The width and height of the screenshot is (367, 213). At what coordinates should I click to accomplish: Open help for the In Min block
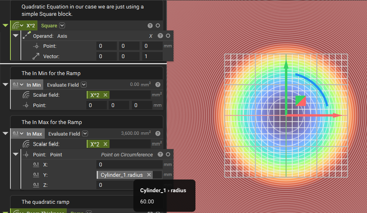pyautogui.click(x=158, y=85)
